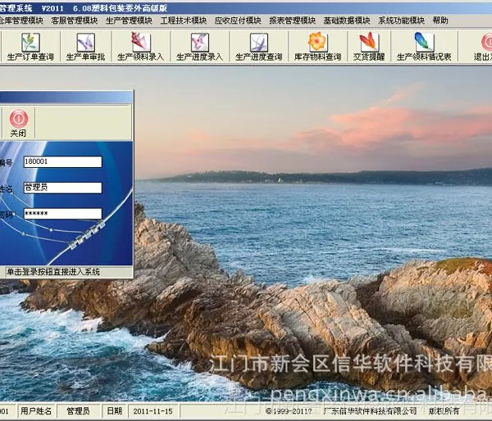Click the 关闭 icon in login dialog
492x421 pixels.
(x=19, y=119)
